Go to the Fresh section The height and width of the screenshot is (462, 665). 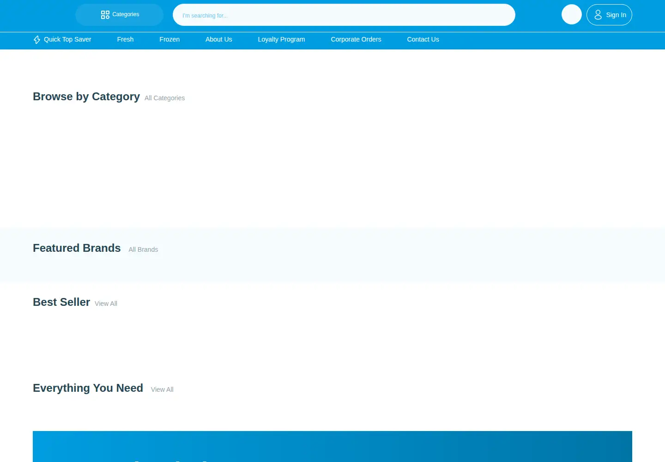(x=125, y=40)
